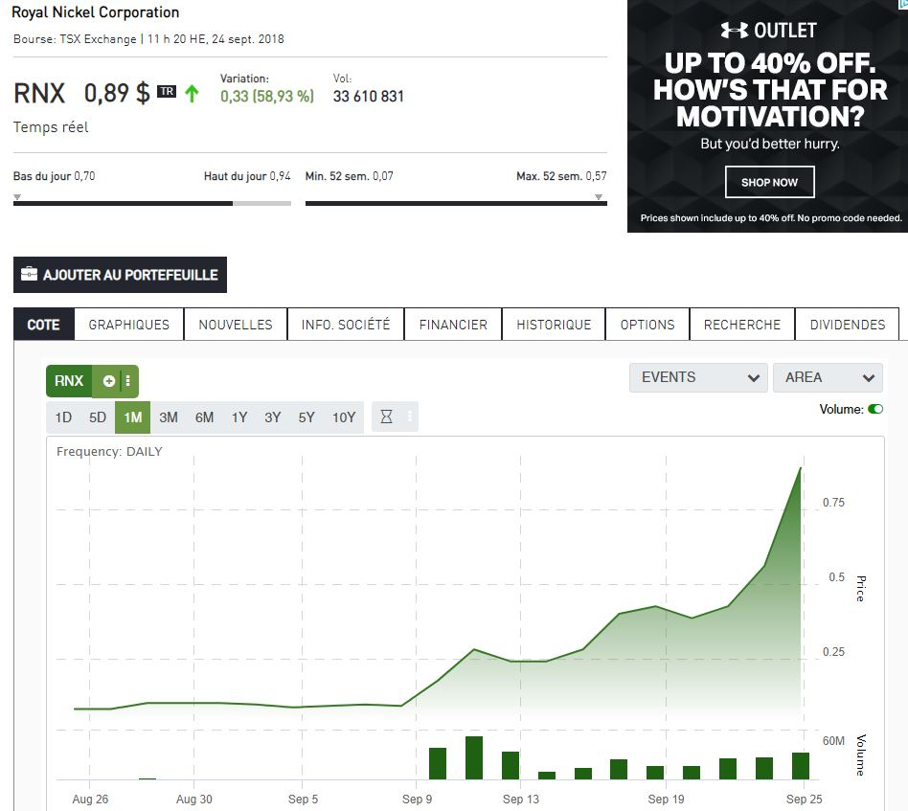Open the three-dot menu on RNX chip

[128, 381]
